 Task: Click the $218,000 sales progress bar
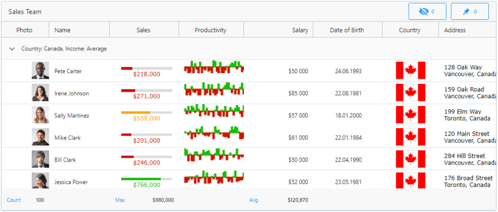tap(147, 69)
